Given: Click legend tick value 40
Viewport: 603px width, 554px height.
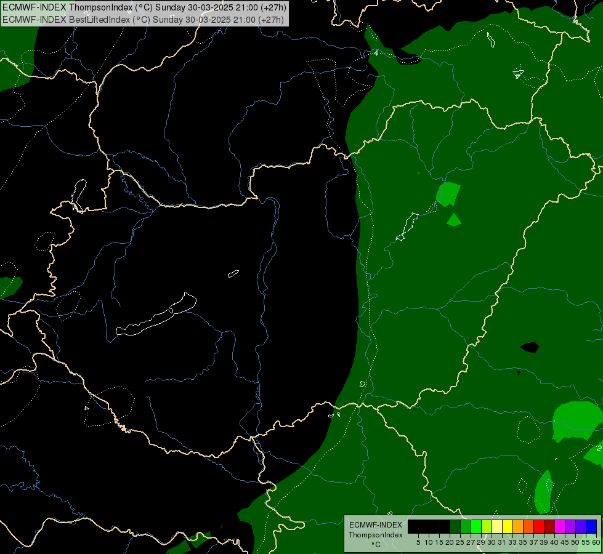Looking at the screenshot, I should tap(554, 542).
